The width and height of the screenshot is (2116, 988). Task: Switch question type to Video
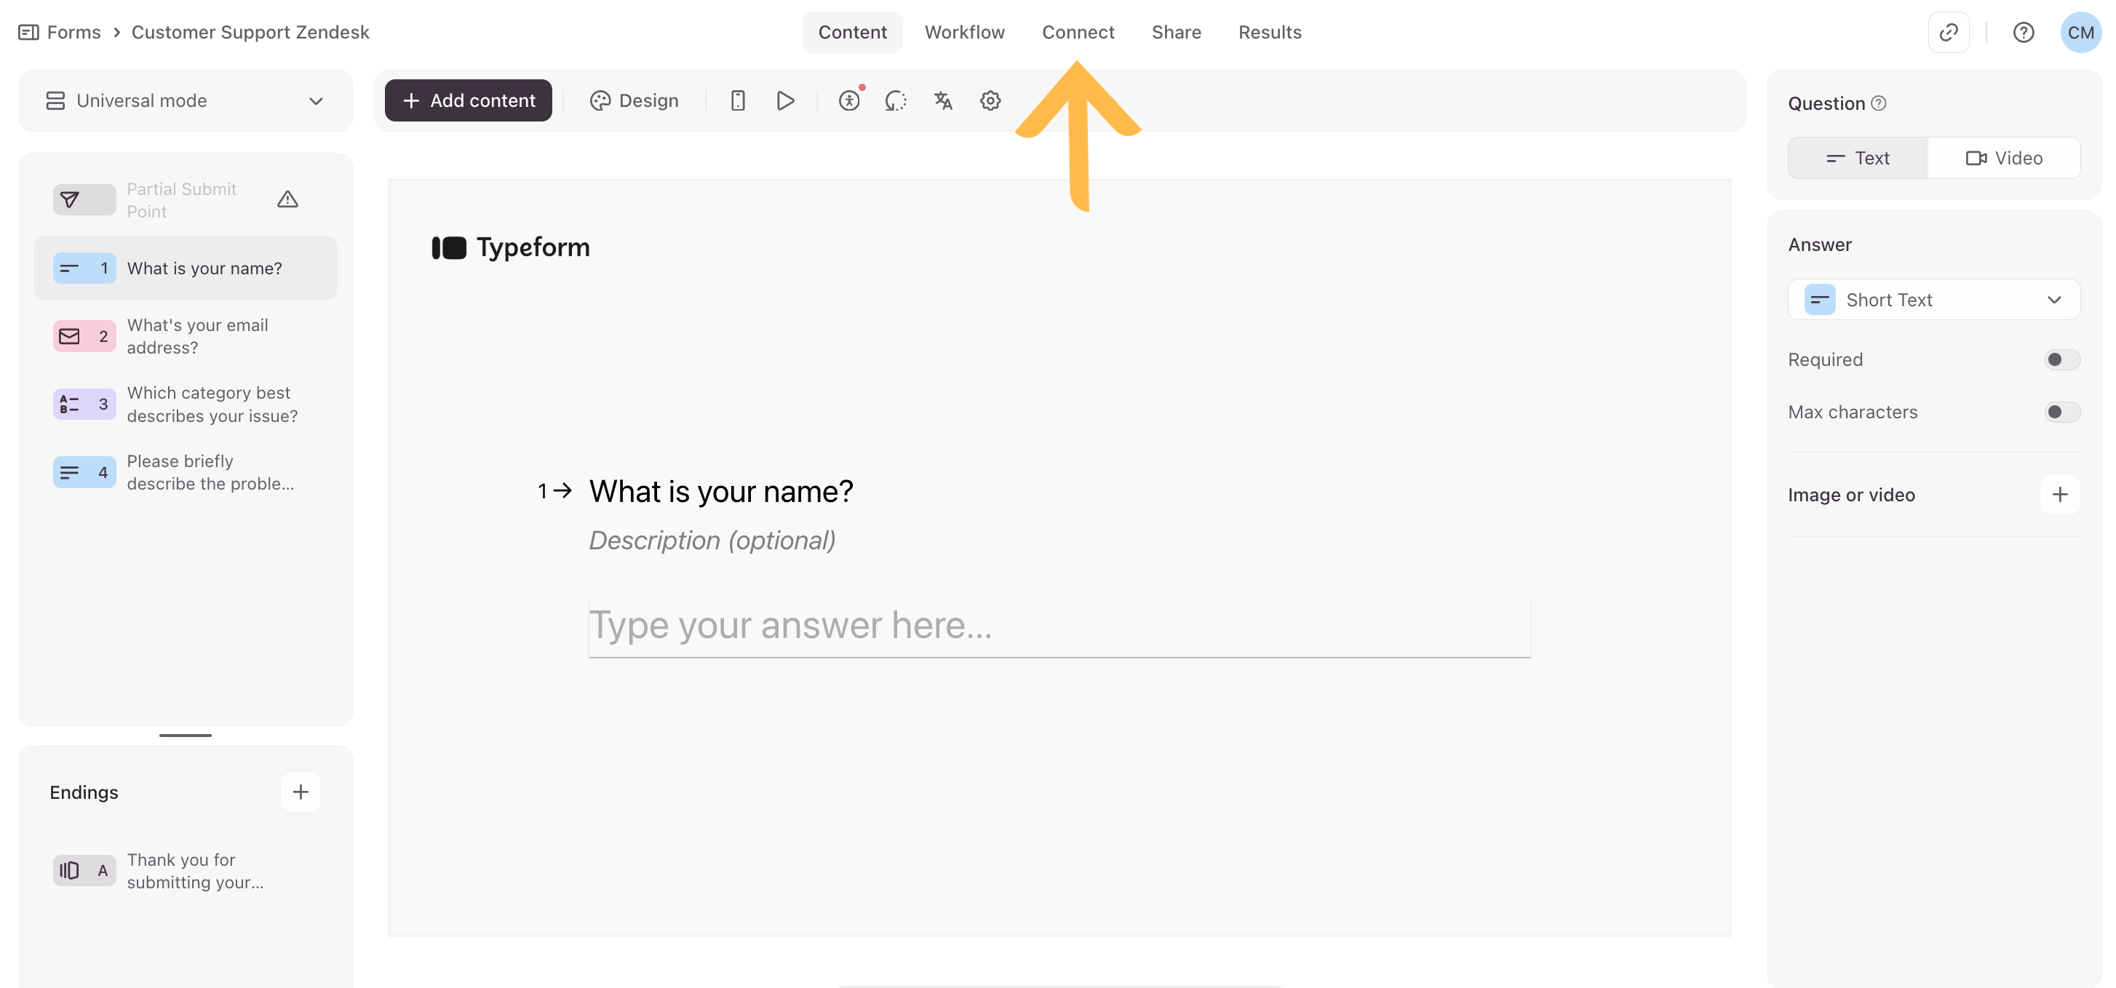pos(2002,158)
